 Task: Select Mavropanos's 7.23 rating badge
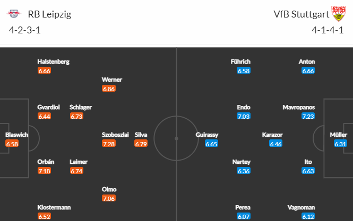click(308, 116)
